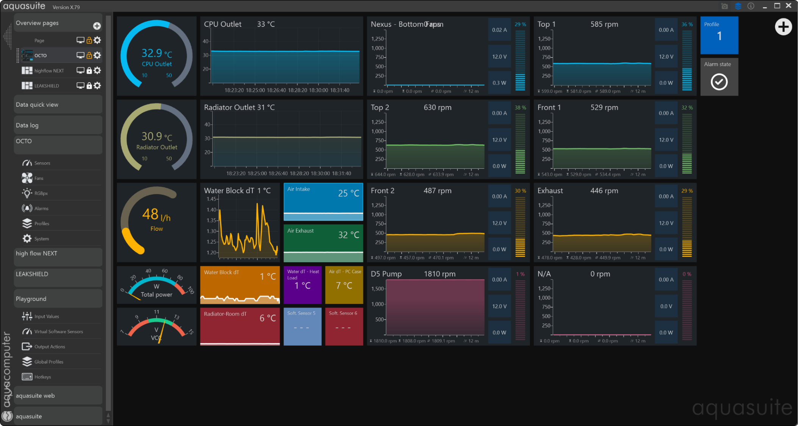Click the blue layers icon in title bar

click(738, 6)
